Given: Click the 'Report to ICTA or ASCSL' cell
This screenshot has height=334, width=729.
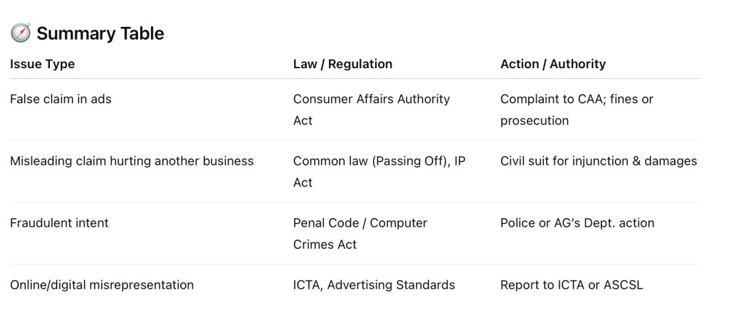Looking at the screenshot, I should pos(571,285).
